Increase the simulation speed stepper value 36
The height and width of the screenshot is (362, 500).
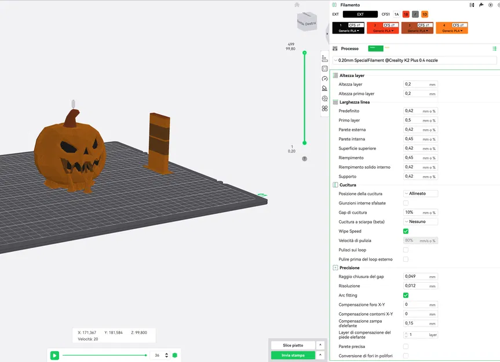(166, 354)
